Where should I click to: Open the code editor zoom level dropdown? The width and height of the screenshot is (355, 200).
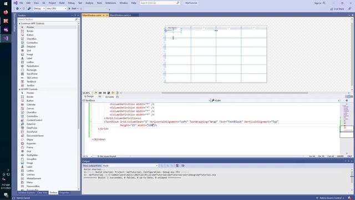[88, 157]
